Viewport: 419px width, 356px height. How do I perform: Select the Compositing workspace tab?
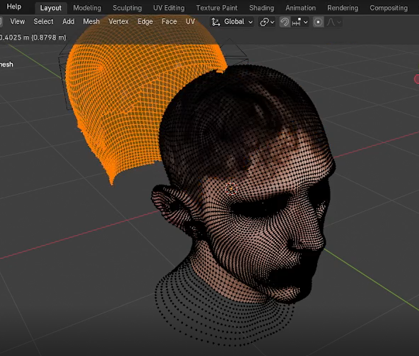coord(388,8)
